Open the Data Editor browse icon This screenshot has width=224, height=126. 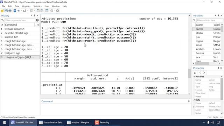42,11
